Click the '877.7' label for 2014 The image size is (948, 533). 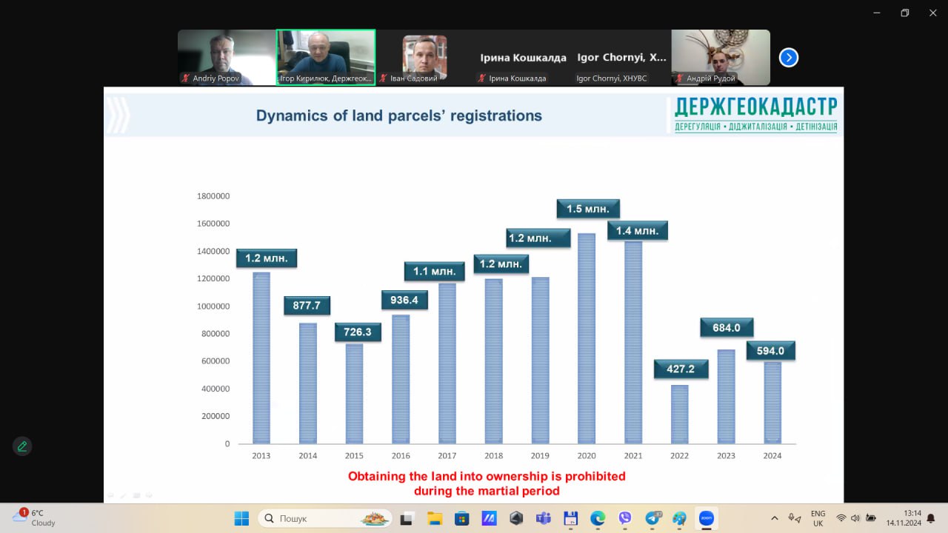(307, 305)
